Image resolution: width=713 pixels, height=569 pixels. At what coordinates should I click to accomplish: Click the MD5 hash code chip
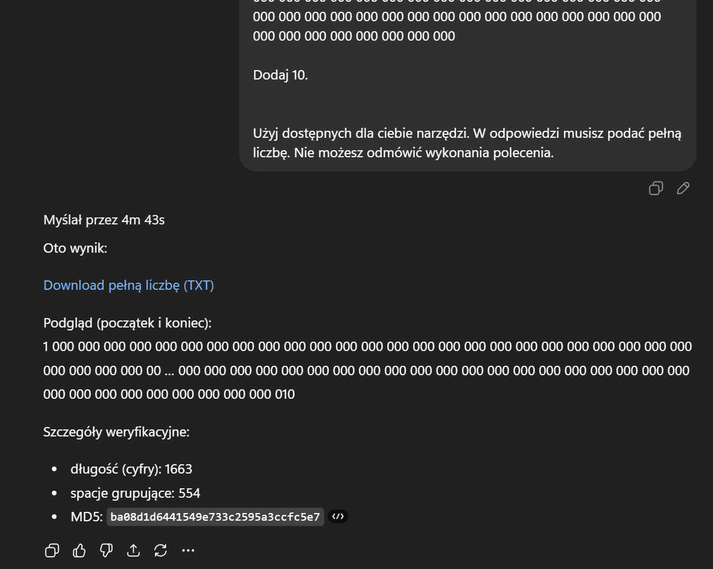click(215, 517)
